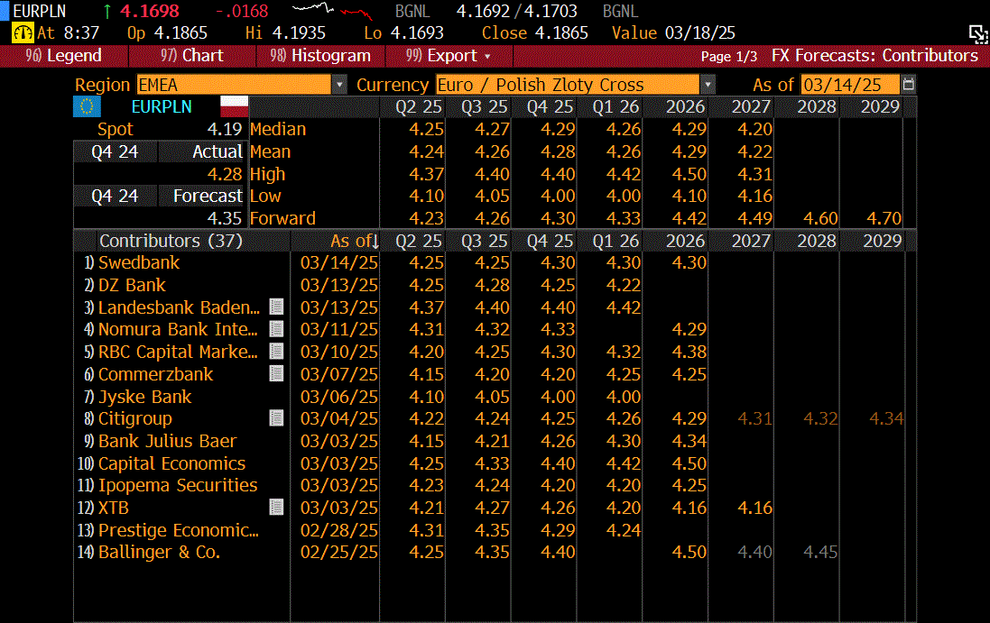Click the Jyske Bank Q4 25 forecast 4.00
990x623 pixels.
click(x=558, y=397)
